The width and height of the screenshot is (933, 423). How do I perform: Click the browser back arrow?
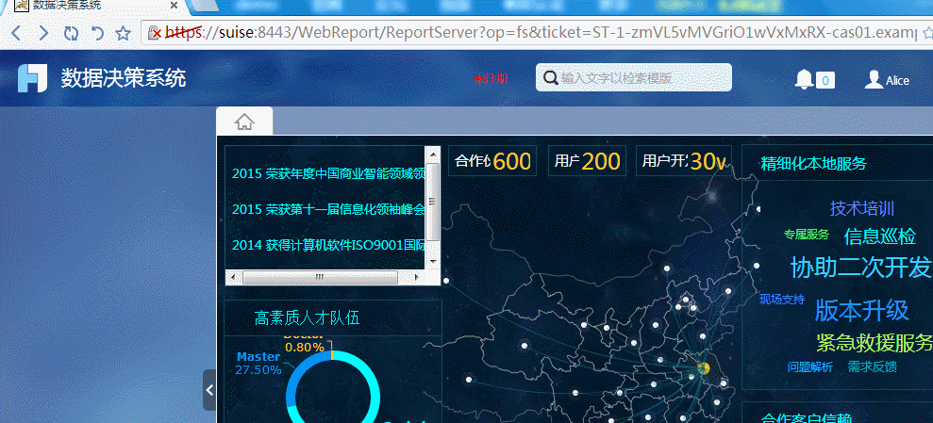tap(16, 33)
